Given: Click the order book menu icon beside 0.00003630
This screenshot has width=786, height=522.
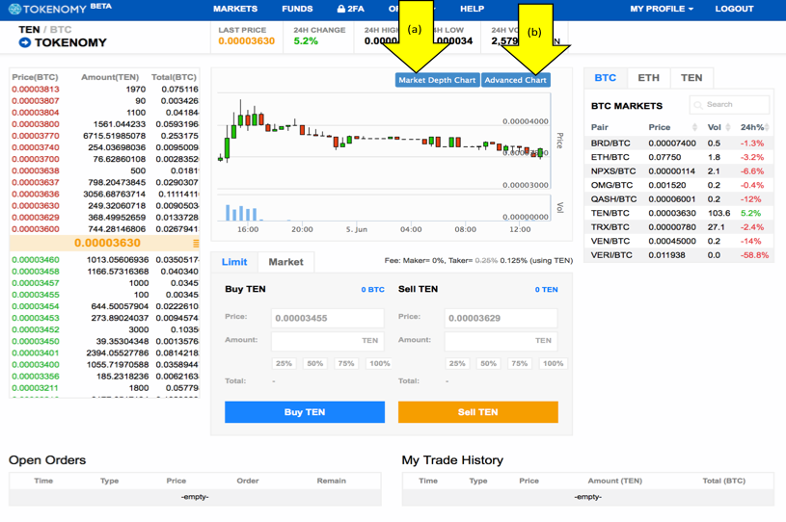Looking at the screenshot, I should point(196,244).
